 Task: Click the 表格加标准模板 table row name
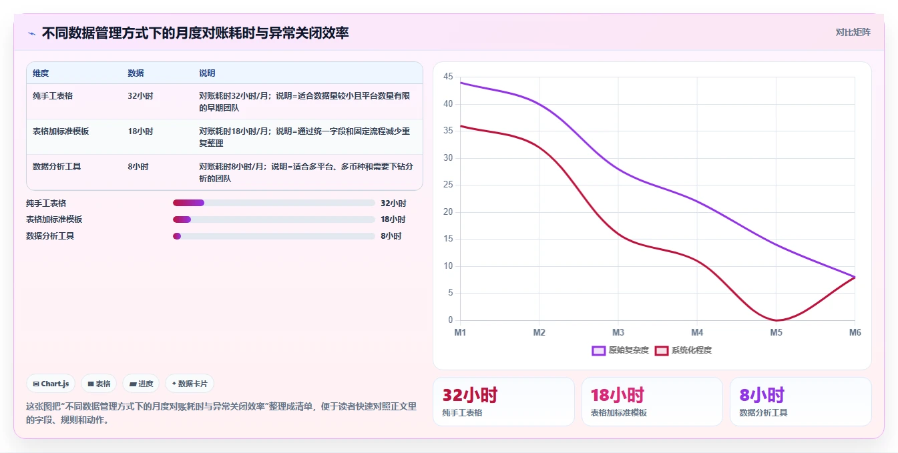(61, 131)
